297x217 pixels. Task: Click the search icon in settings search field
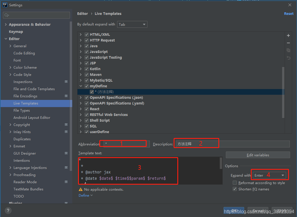click(x=7, y=15)
